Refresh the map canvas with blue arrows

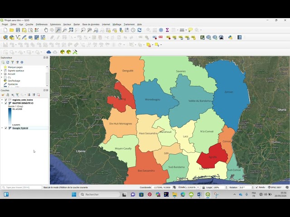[139, 30]
